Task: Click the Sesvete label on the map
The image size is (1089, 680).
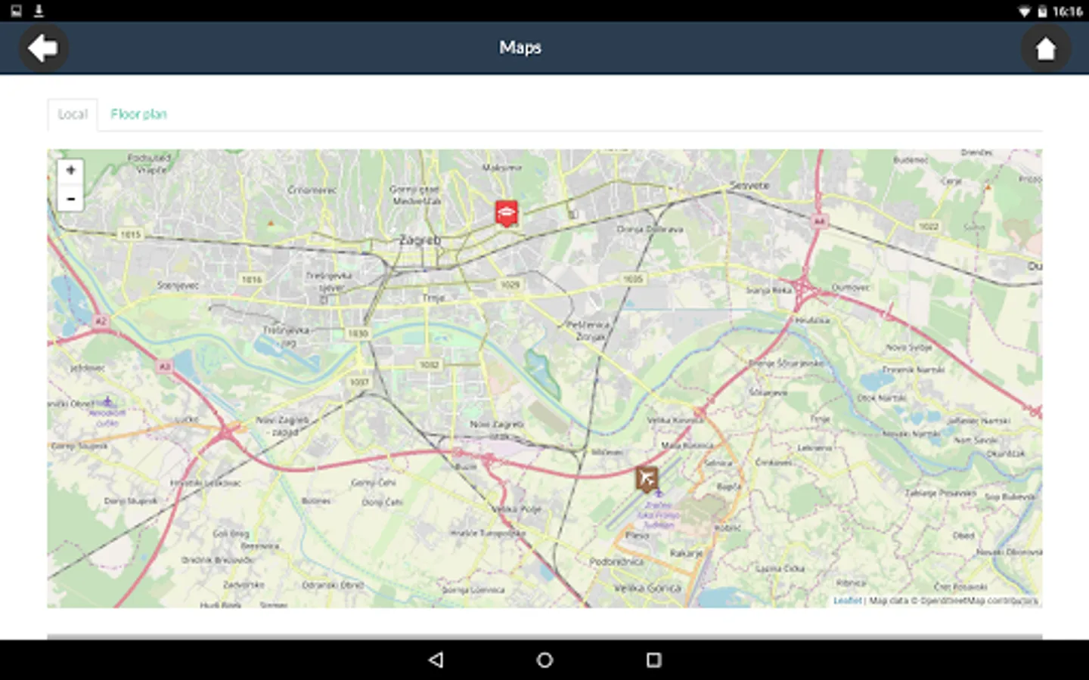Action: pyautogui.click(x=749, y=185)
